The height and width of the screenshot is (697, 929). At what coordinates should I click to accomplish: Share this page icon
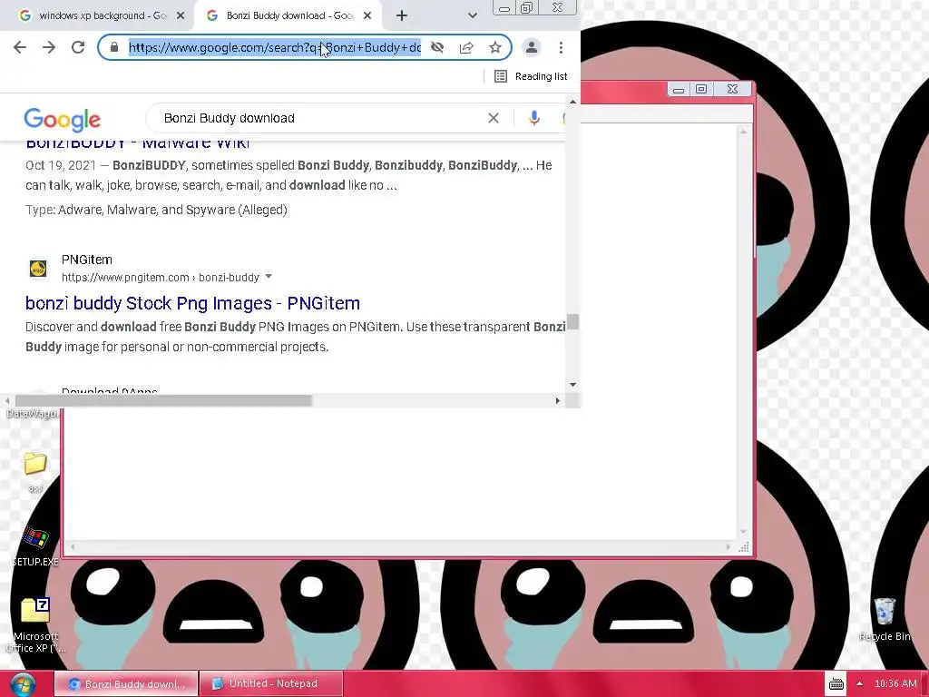[466, 47]
